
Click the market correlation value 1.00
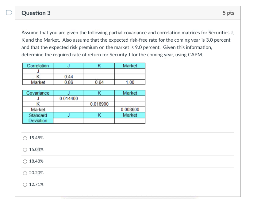click(x=130, y=81)
